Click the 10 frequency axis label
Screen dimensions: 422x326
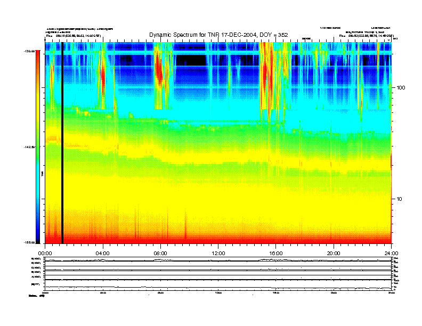pyautogui.click(x=400, y=199)
